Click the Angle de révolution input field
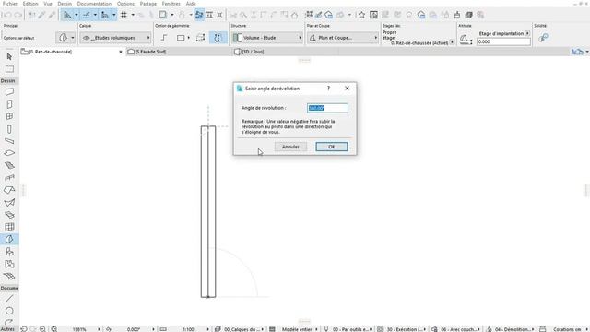 tap(327, 108)
